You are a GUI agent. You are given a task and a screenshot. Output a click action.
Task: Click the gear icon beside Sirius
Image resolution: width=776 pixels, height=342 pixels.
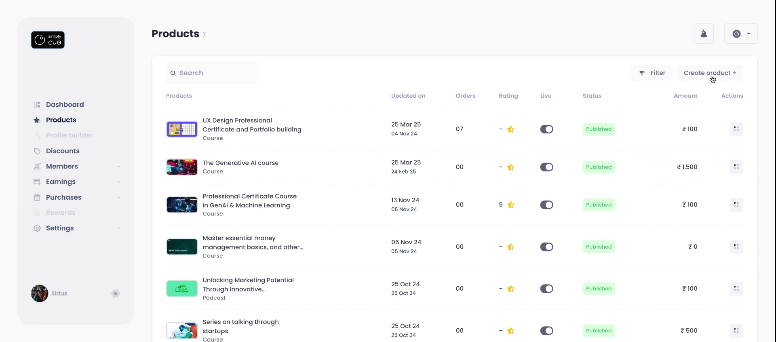(x=116, y=293)
